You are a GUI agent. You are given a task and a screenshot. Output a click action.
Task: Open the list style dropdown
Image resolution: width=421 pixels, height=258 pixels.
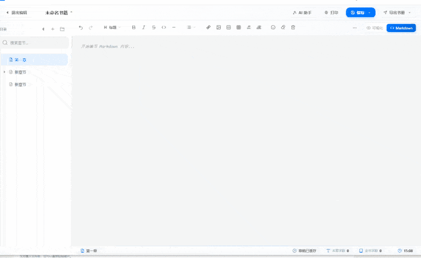(191, 27)
